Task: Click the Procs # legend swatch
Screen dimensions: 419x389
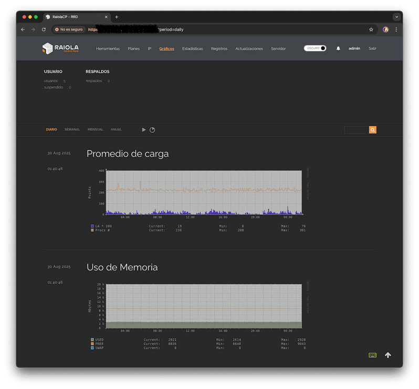Action: (x=92, y=230)
